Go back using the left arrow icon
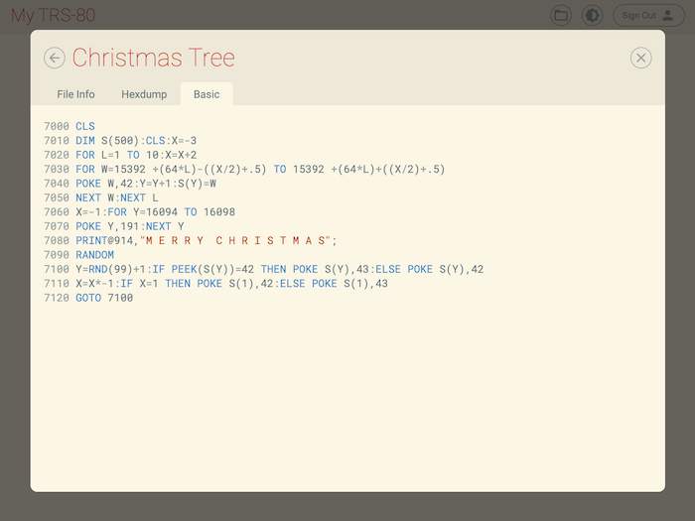Viewport: 695px width, 521px height. pyautogui.click(x=55, y=58)
